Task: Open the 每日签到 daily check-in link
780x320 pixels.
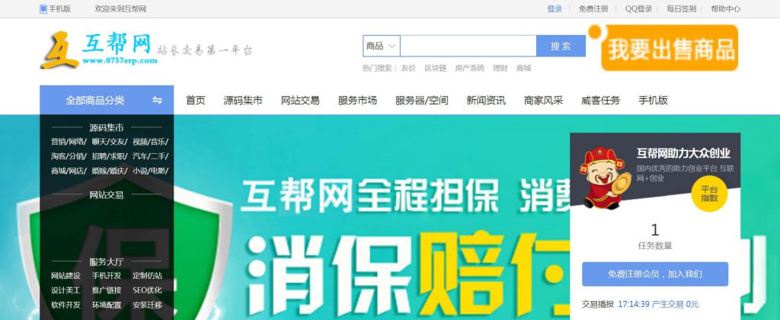Action: (681, 9)
